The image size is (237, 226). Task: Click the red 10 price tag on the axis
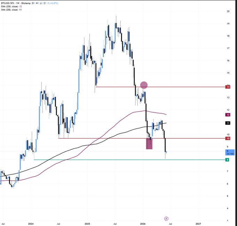[x=228, y=138]
